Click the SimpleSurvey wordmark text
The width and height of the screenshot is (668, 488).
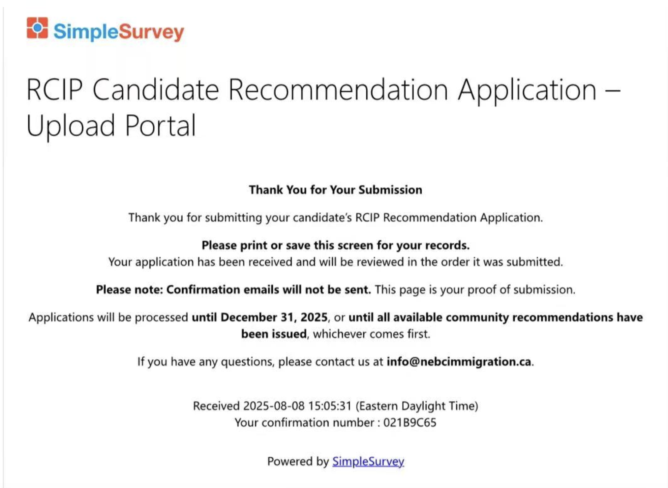[119, 32]
